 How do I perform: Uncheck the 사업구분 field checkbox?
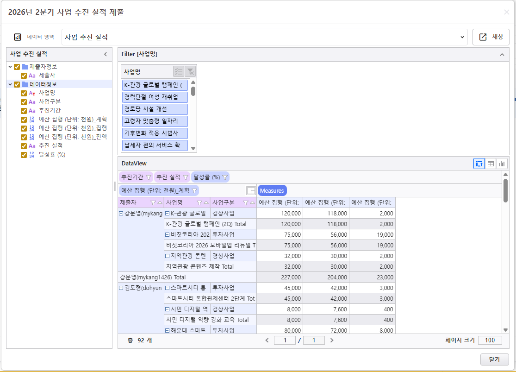tap(24, 102)
